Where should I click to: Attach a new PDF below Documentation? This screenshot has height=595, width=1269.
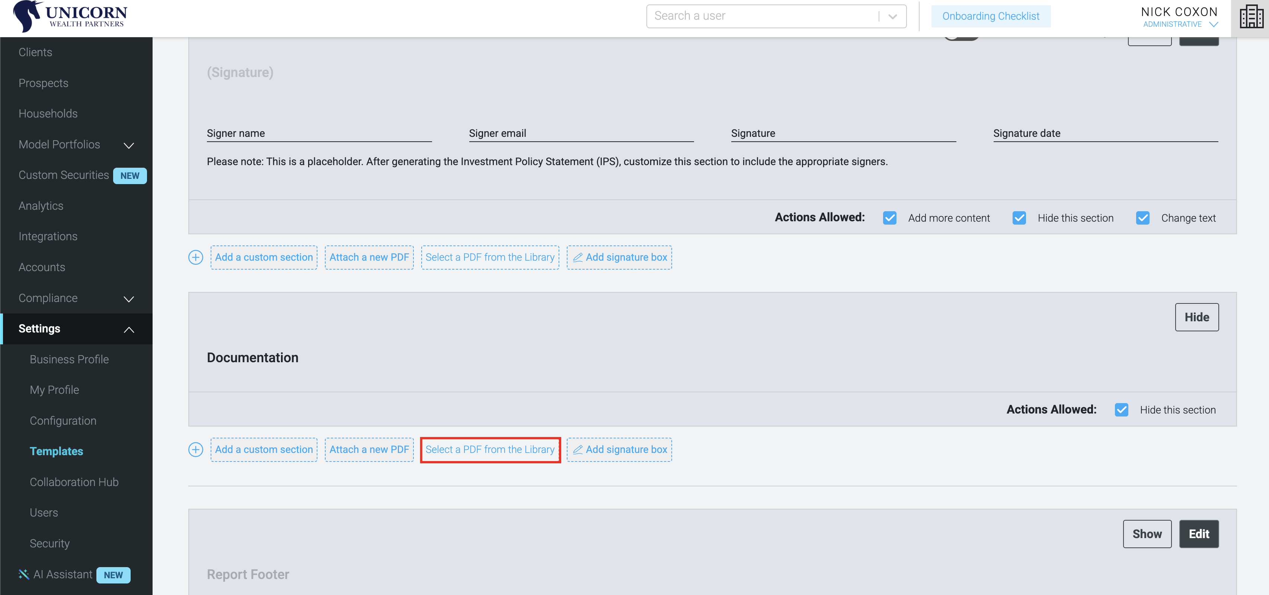pos(369,450)
